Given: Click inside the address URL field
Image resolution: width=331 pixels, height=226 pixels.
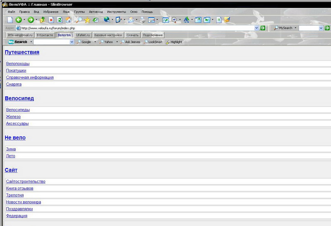Looking at the screenshot, I should [137, 28].
